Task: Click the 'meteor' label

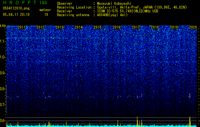Action: [x=45, y=10]
